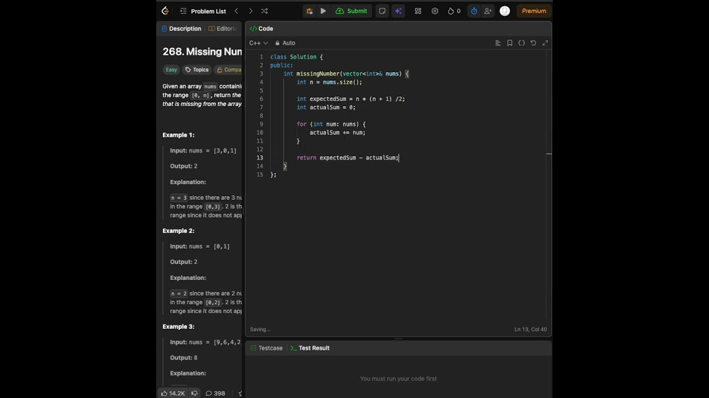This screenshot has width=709, height=398.
Task: Switch to the Editorial tab
Action: [223, 29]
